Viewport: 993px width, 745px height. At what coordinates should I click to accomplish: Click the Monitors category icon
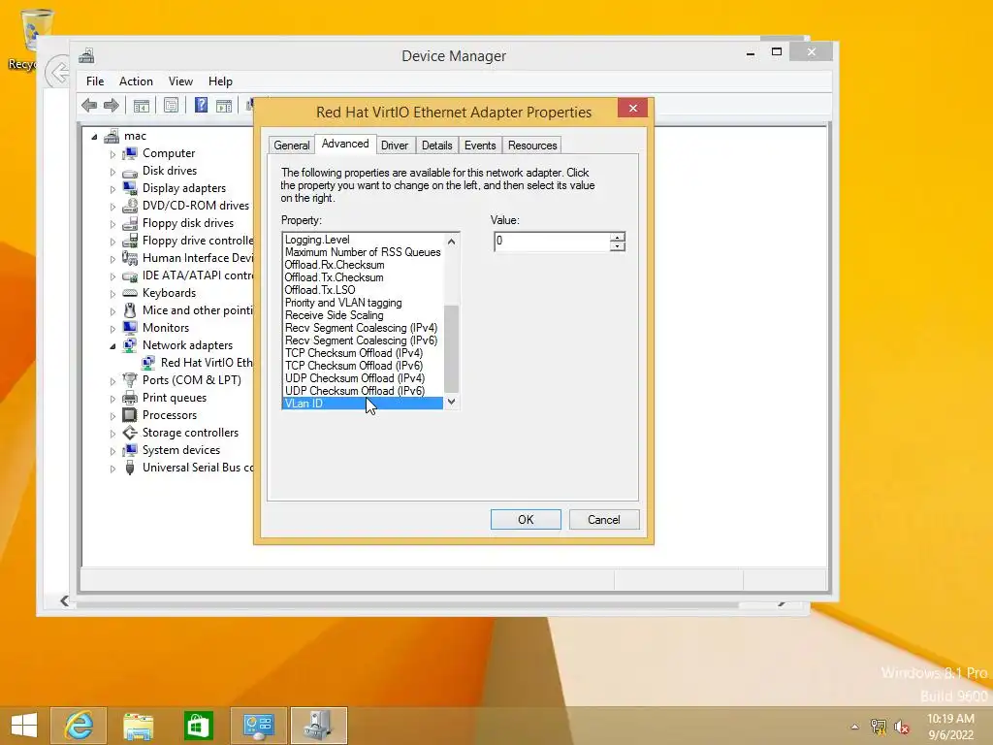pos(130,328)
